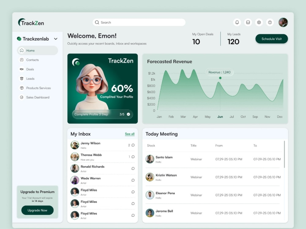306x229 pixels.
Task: Click the Revenue : 1,240 tooltip
Action: [x=219, y=72]
